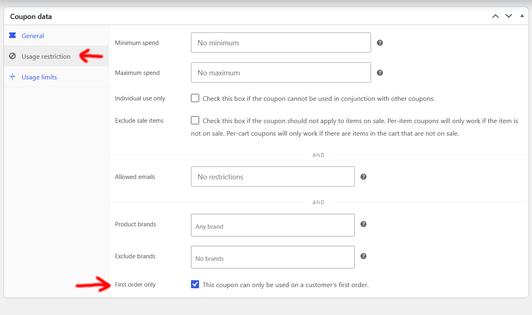Click the General ticket icon

tap(13, 36)
